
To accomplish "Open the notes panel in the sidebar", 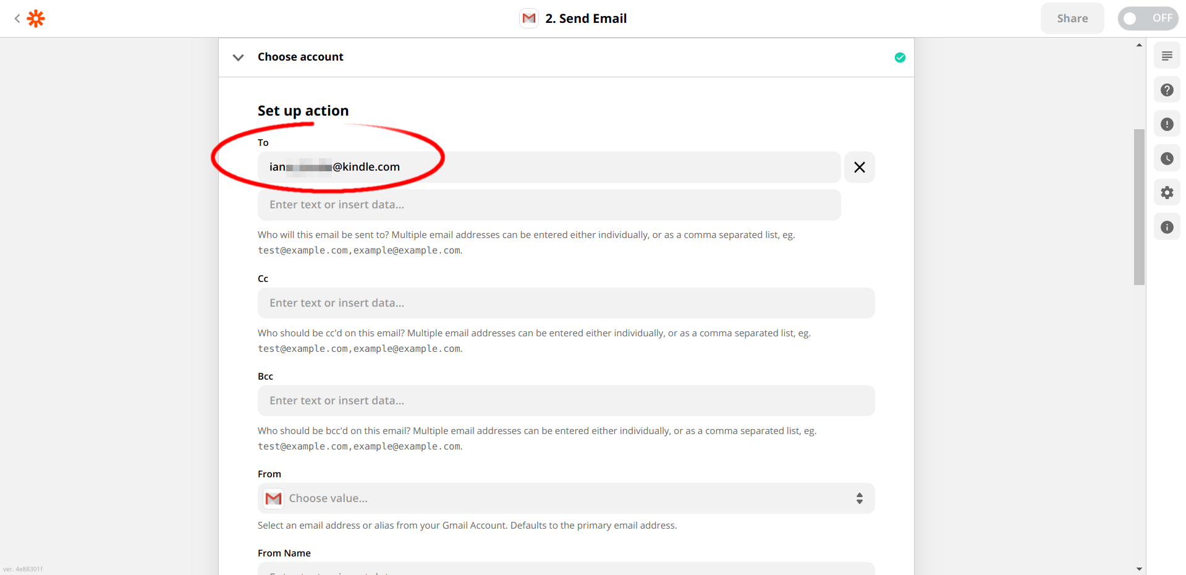I will tap(1167, 55).
